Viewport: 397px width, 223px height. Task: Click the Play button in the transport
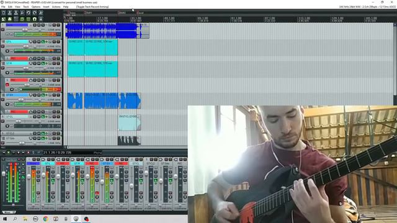click(8, 152)
